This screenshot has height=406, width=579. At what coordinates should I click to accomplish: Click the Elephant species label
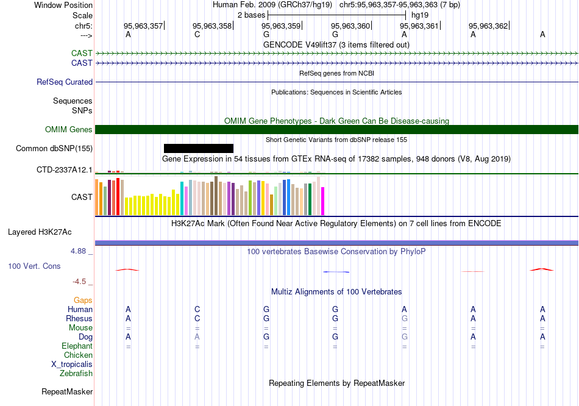[77, 346]
